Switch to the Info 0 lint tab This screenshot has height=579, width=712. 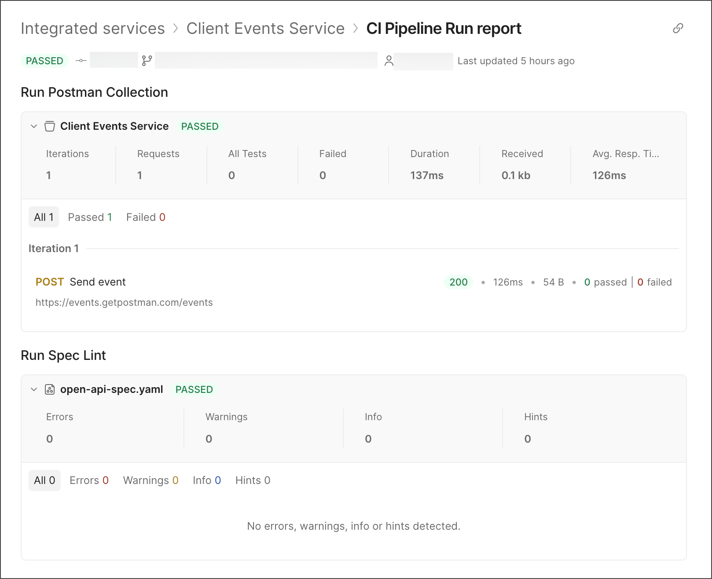[207, 480]
